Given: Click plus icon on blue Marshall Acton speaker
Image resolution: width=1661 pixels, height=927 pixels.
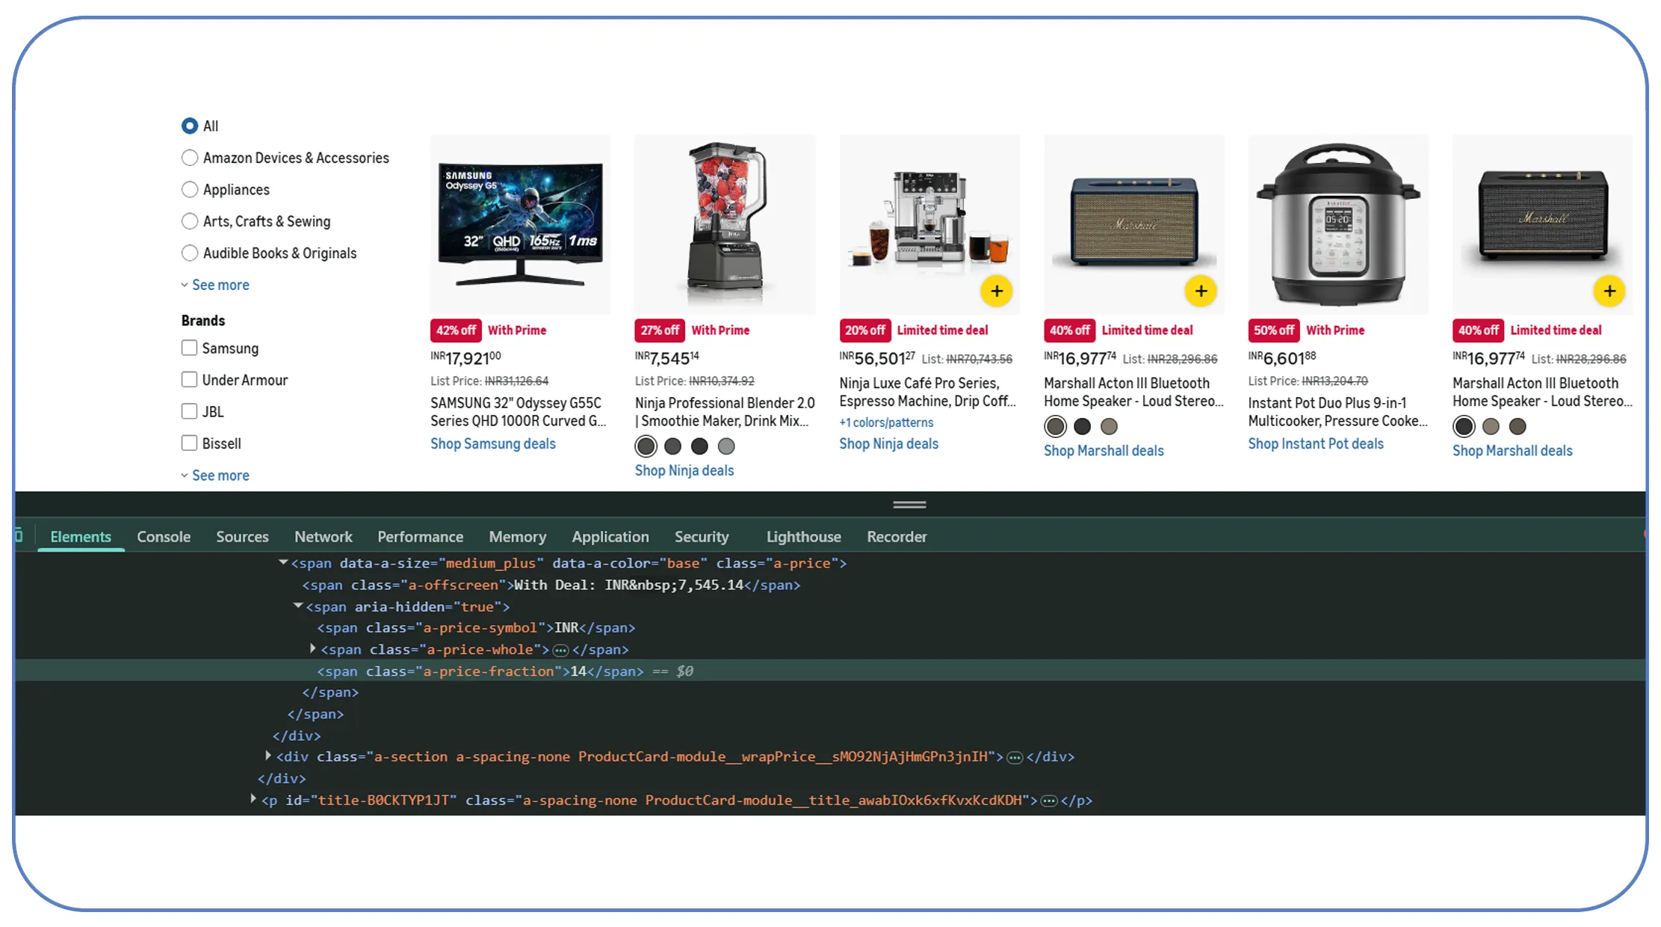Looking at the screenshot, I should (x=1201, y=292).
